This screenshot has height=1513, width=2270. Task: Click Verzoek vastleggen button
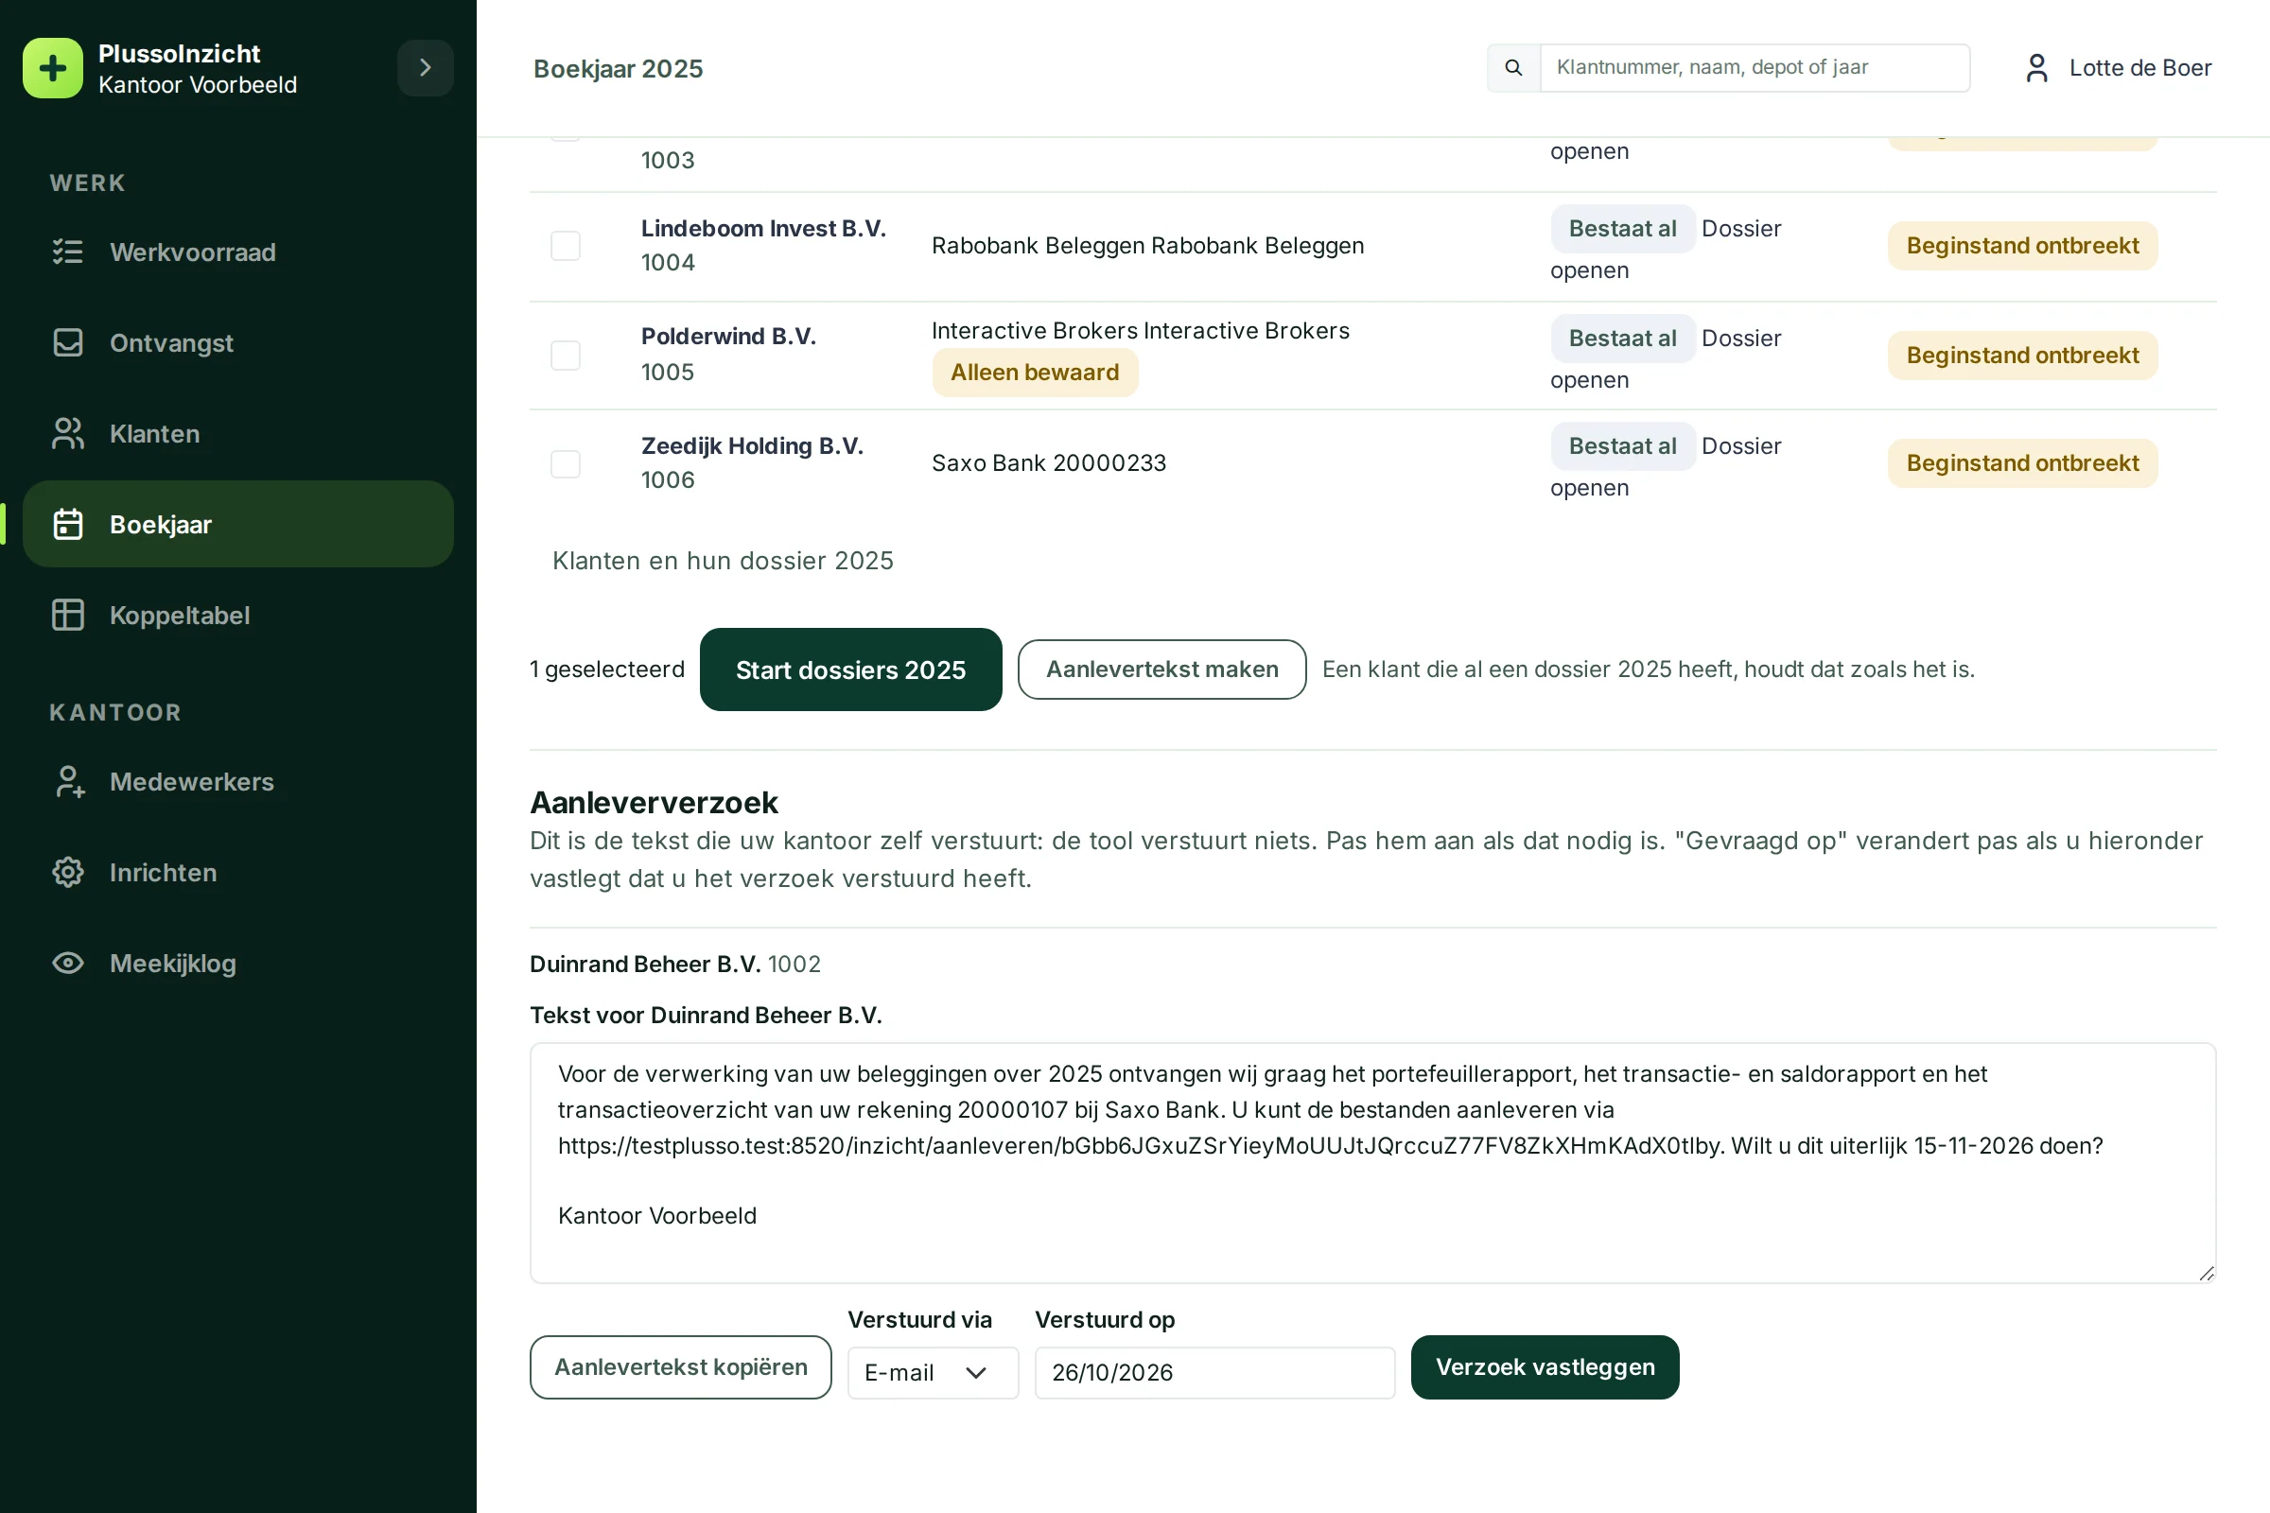[1545, 1367]
